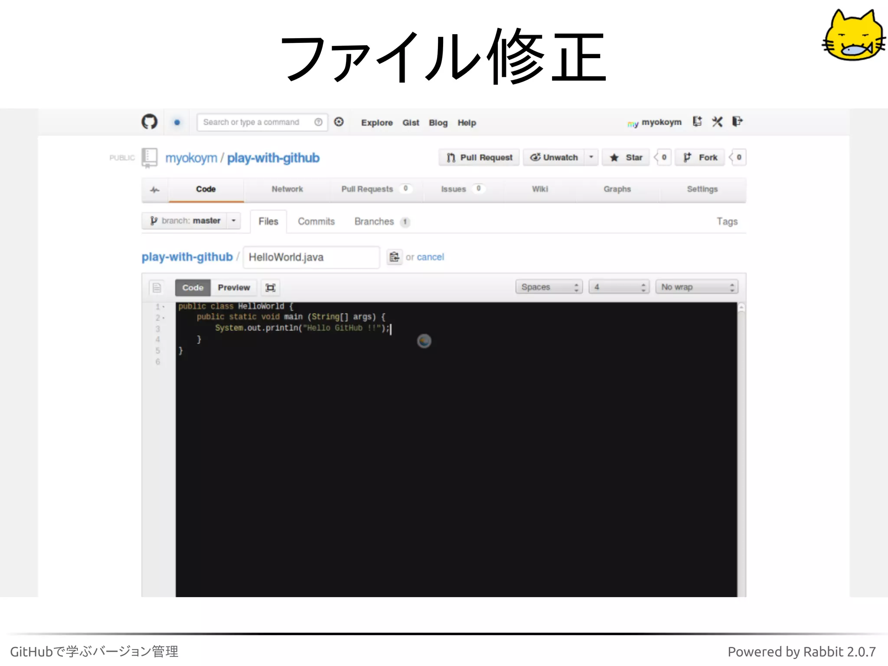888x666 pixels.
Task: Collapse line 2 code fold arrow
Action: pyautogui.click(x=164, y=318)
